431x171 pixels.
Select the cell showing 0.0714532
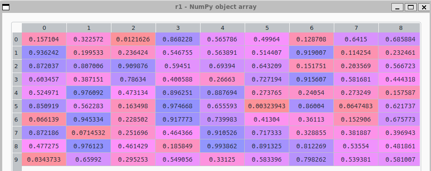pos(89,133)
